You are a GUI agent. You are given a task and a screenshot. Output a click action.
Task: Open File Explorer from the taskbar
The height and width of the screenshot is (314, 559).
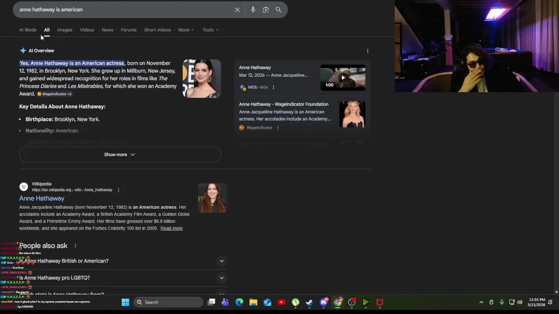tap(253, 302)
